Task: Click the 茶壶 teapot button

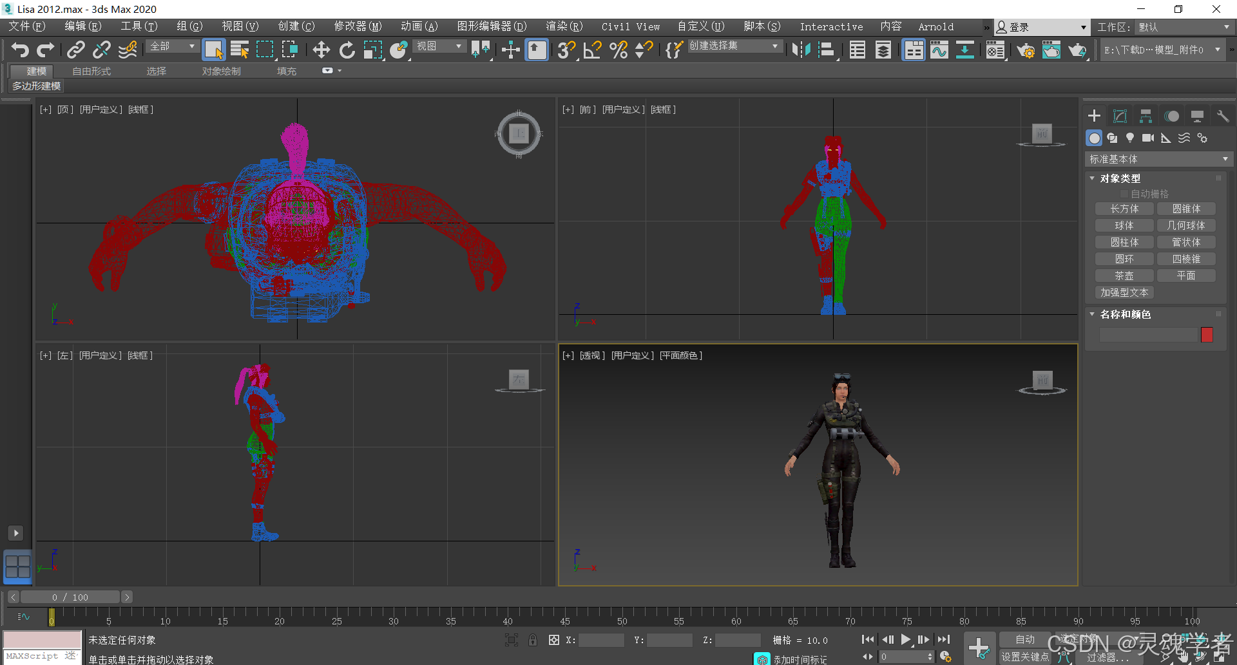Action: click(x=1124, y=276)
